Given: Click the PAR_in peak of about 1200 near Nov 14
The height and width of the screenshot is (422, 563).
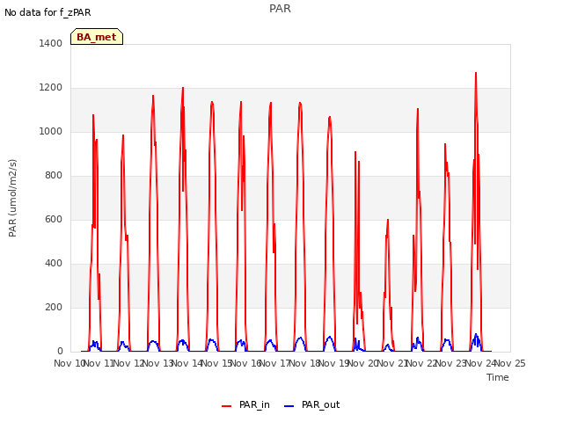Looking at the screenshot, I should 183,88.
